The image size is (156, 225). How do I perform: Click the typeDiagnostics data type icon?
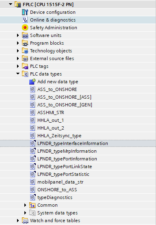[x=33, y=197]
